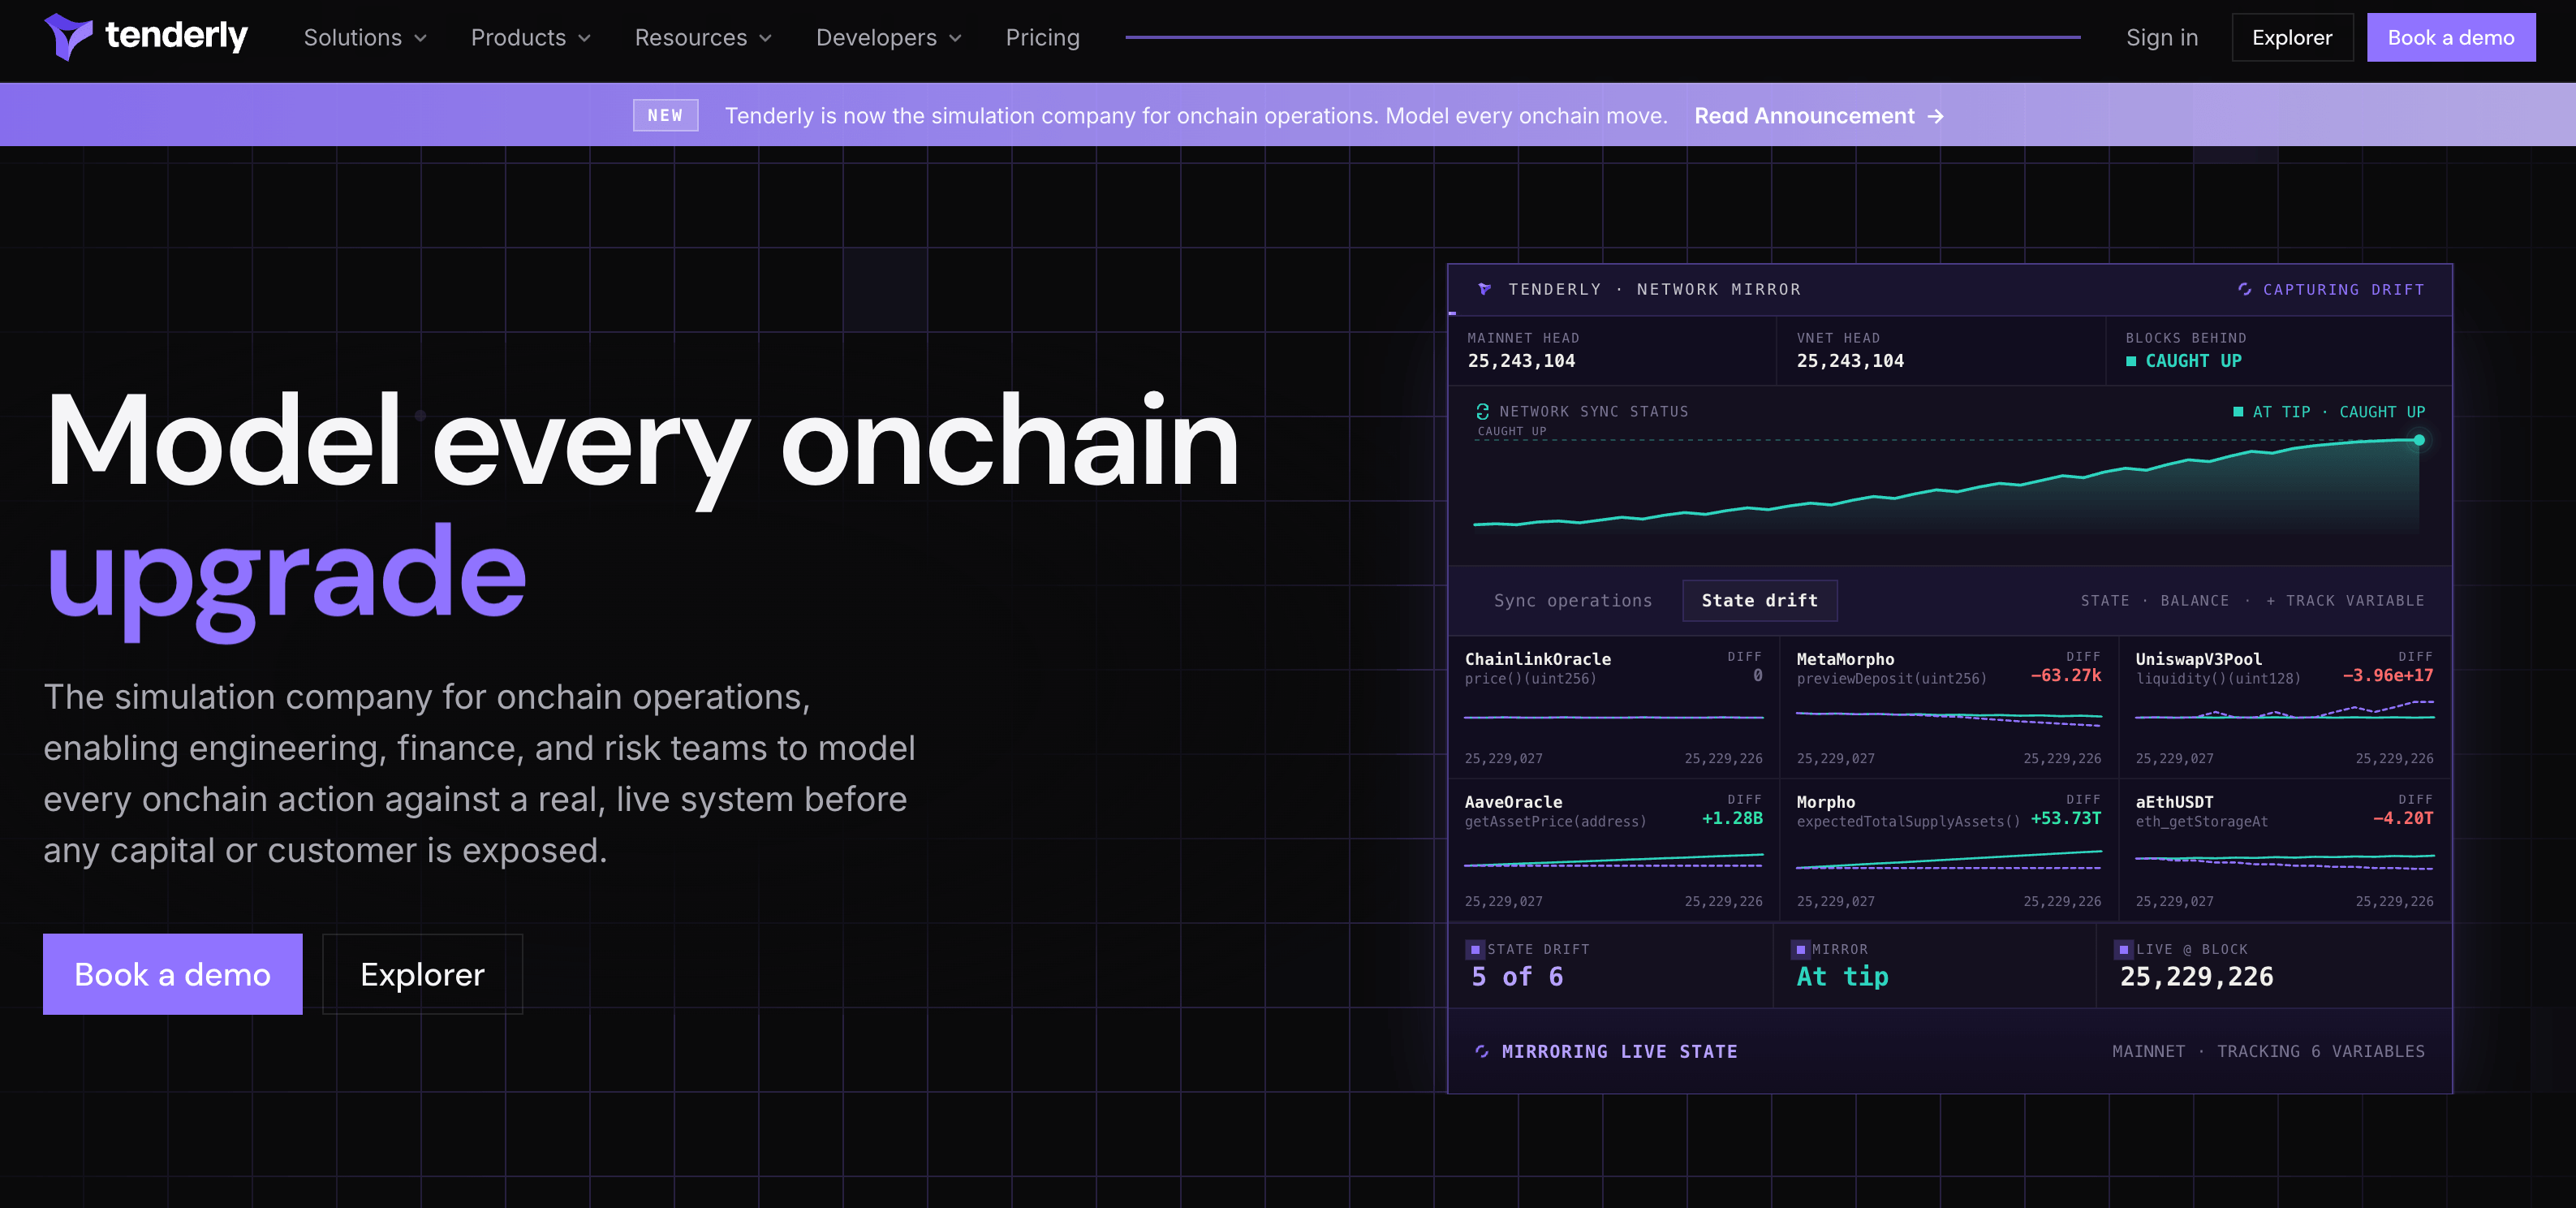
Task: Open the Resources dropdown menu
Action: click(703, 37)
